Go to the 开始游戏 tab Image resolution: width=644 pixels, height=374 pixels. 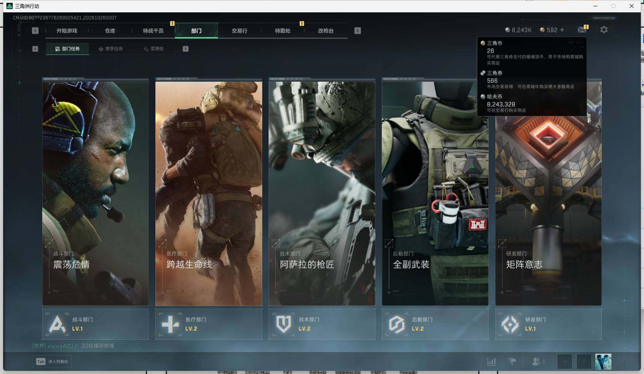(x=67, y=31)
